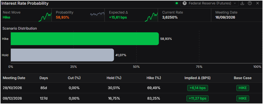Click the download icon in header
The width and height of the screenshot is (263, 104).
(x=242, y=3)
